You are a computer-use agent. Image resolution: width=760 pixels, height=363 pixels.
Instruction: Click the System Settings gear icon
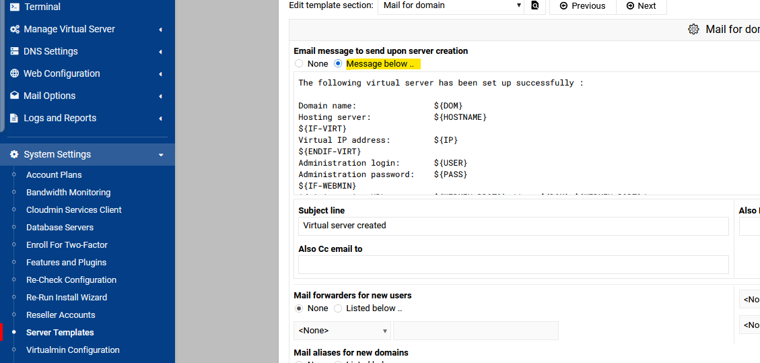[x=15, y=155]
